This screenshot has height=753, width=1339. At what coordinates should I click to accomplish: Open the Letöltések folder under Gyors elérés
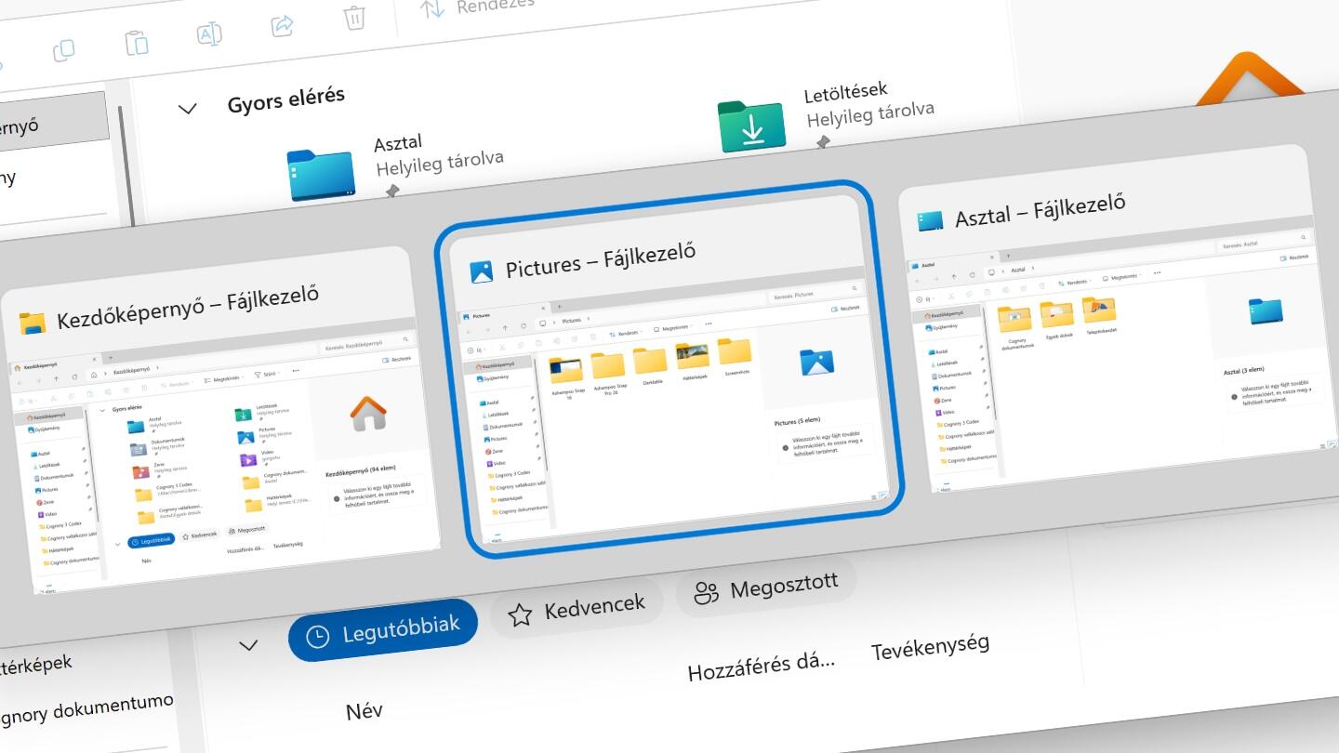point(826,117)
